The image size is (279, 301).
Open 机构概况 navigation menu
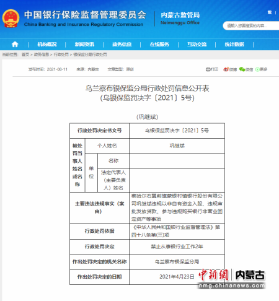click(47, 45)
